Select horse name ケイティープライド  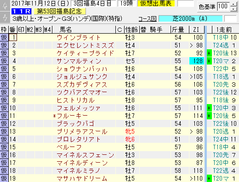click(x=85, y=53)
